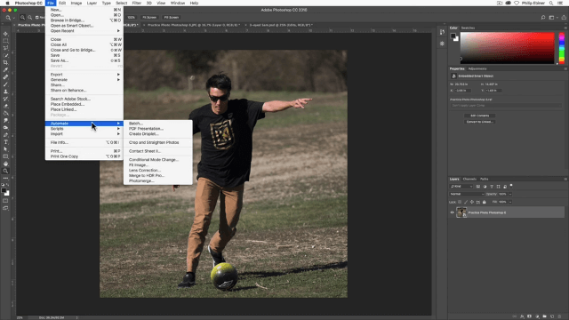Select the History Brush tool
569x320 pixels.
tap(5, 99)
